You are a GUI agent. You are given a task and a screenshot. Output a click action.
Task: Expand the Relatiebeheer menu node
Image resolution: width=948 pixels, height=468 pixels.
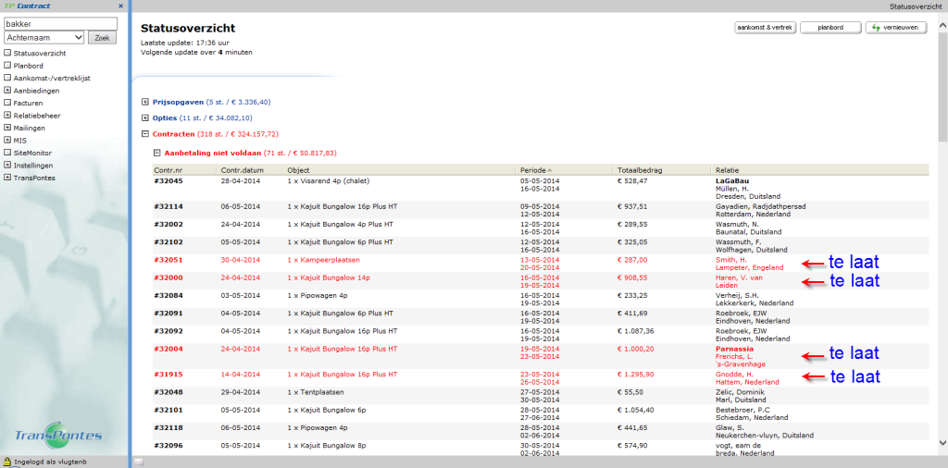tap(7, 116)
